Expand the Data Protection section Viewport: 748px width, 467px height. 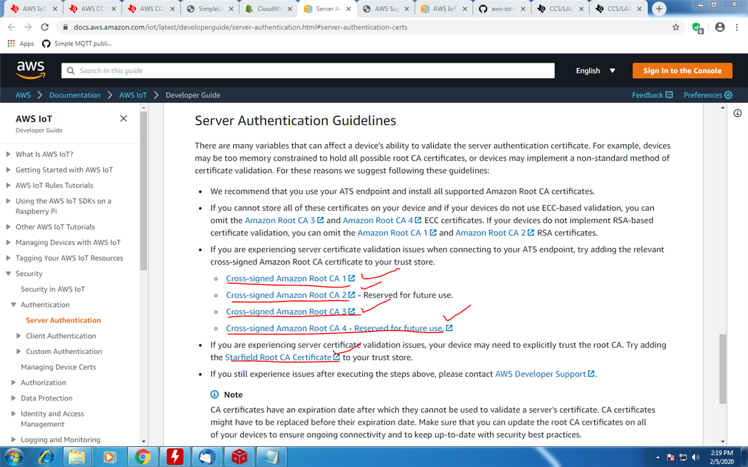(13, 398)
